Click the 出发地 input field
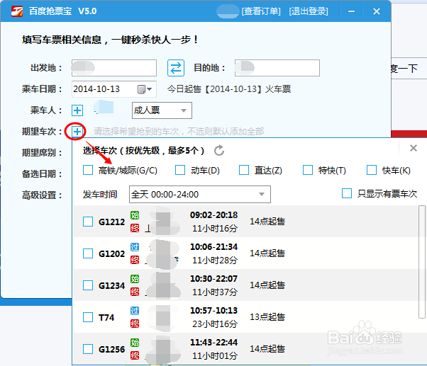 click(x=114, y=68)
